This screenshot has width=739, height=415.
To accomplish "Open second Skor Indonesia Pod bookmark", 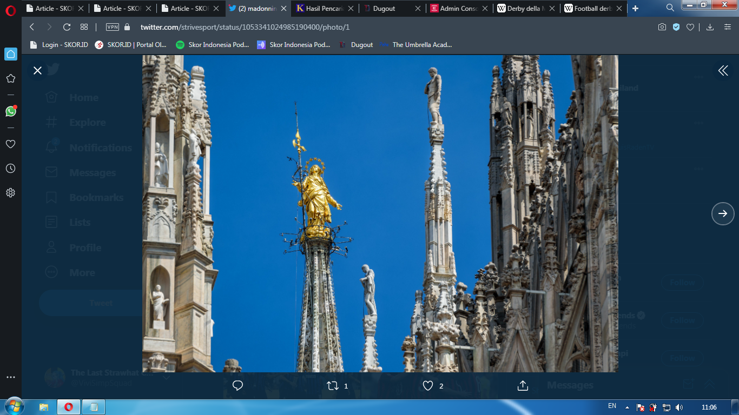I will coord(294,45).
